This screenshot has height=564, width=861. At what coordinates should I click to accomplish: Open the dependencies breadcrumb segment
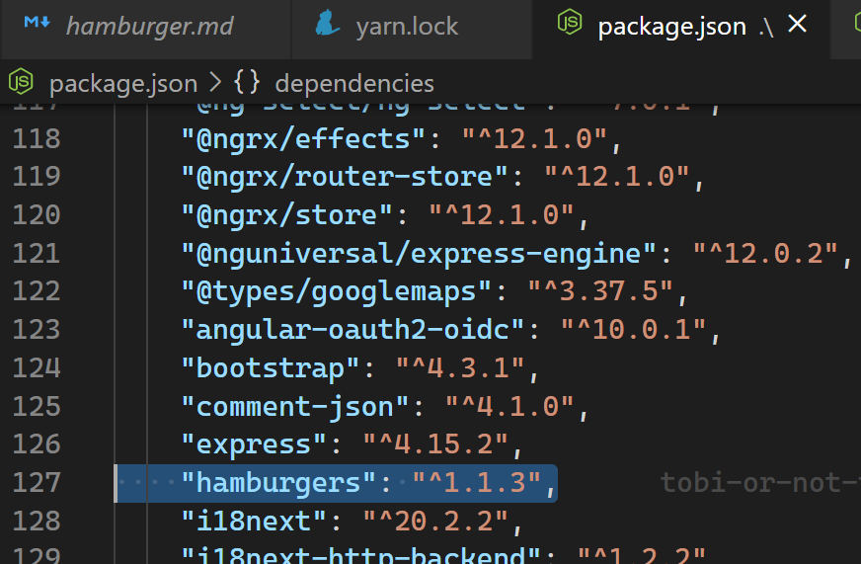click(354, 84)
